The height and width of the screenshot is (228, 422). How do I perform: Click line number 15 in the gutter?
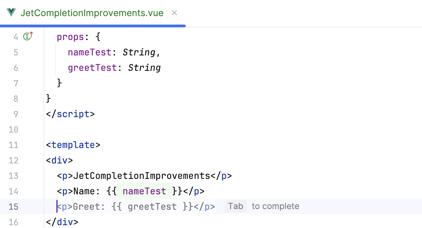point(14,207)
